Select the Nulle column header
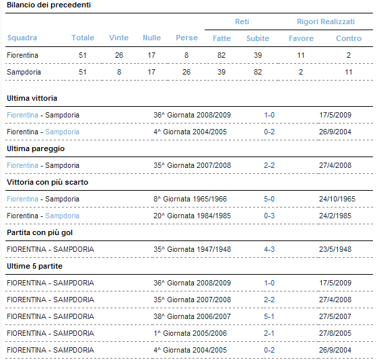377x360 pixels. pyautogui.click(x=151, y=38)
